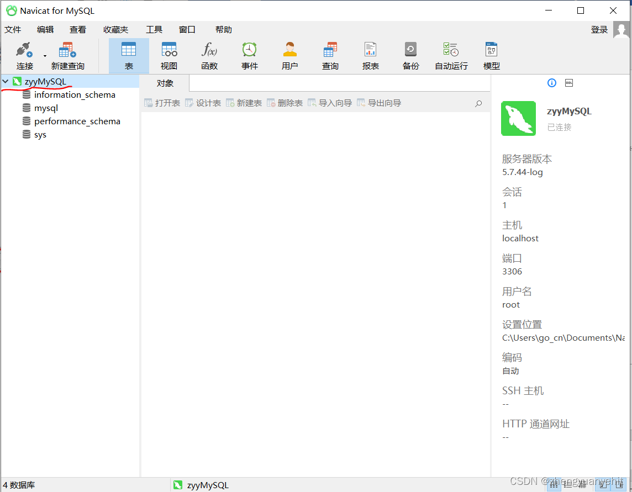Select the mysql database
Image resolution: width=632 pixels, height=492 pixels.
46,108
